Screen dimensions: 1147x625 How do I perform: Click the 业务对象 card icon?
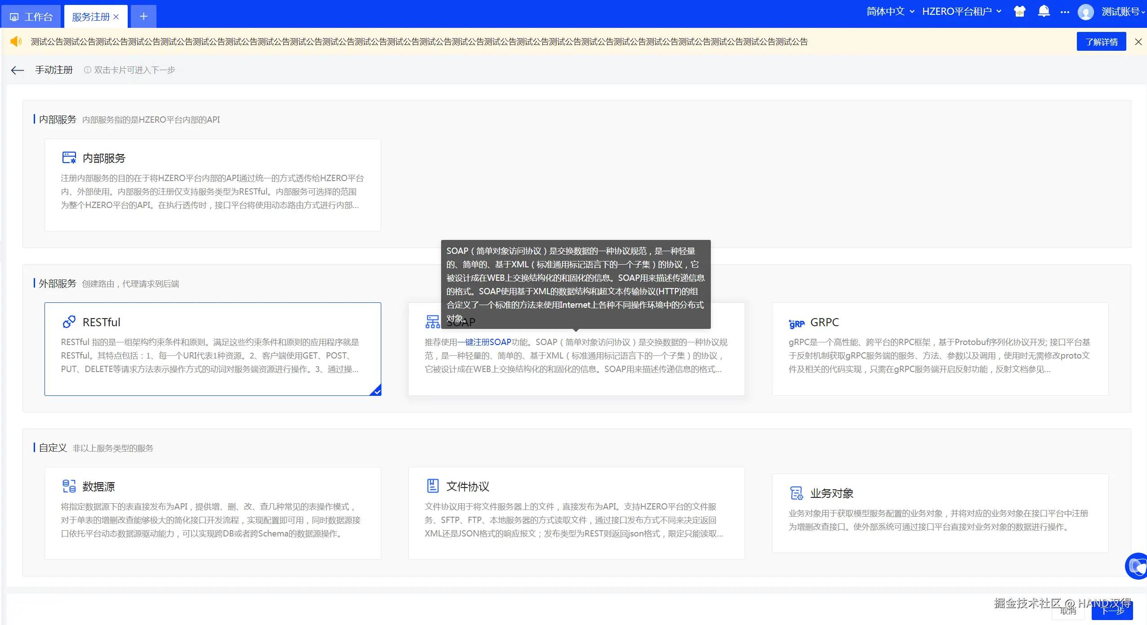click(796, 493)
